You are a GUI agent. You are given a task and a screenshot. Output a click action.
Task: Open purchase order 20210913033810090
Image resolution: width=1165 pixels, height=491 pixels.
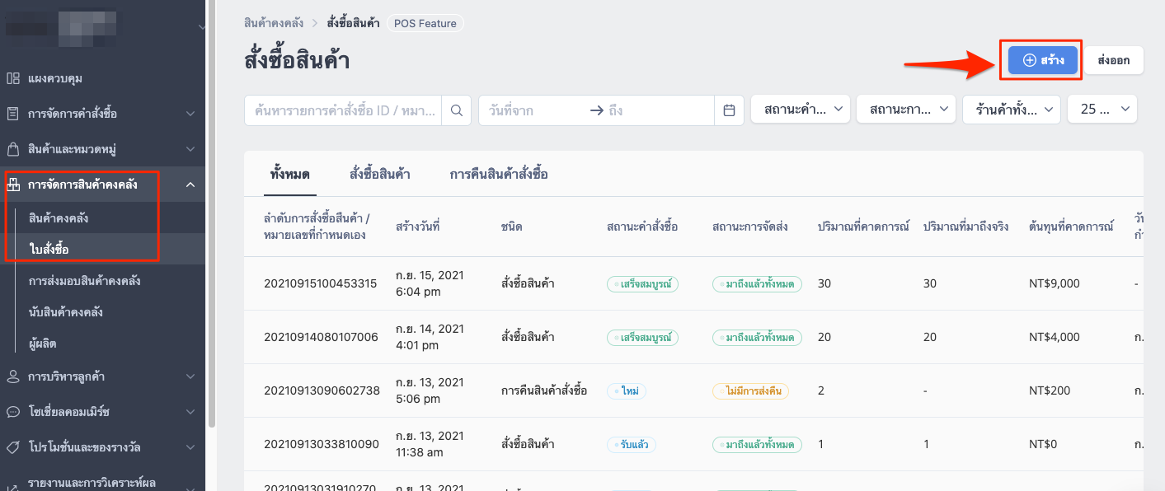(x=322, y=444)
